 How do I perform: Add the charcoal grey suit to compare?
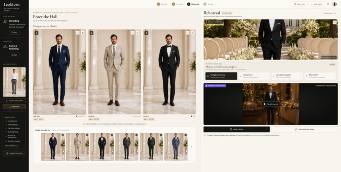click(127, 147)
